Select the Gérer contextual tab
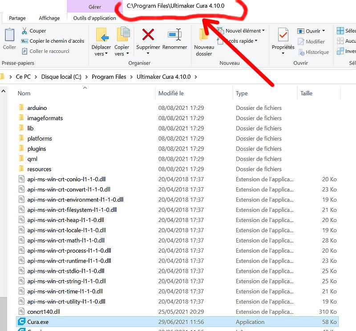 95,7
